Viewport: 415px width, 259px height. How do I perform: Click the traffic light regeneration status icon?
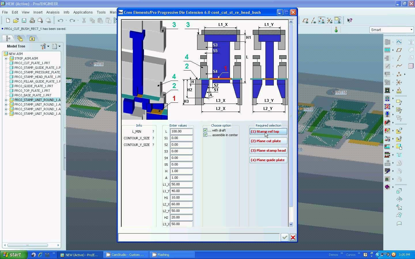(336, 30)
